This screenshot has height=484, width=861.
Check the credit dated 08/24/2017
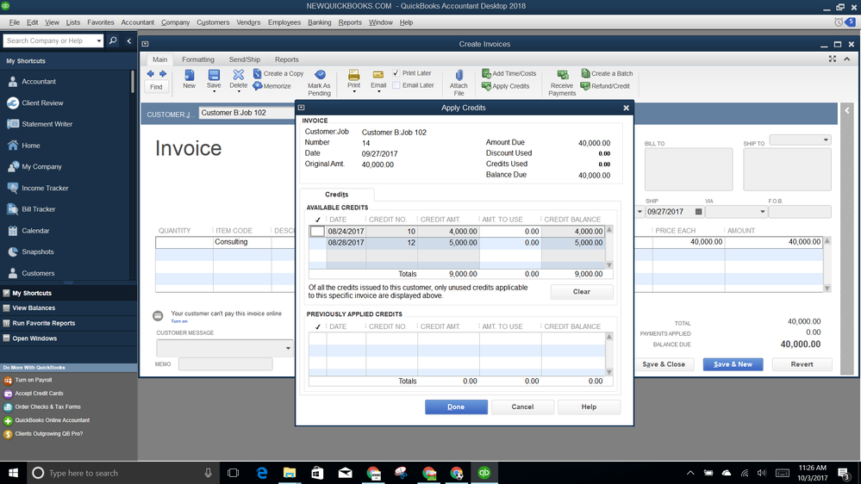[x=317, y=232]
